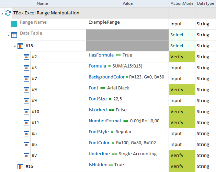The width and height of the screenshot is (216, 172).
Task: Edit the BackgroundColor R=123, G=0, B=50 value
Action: click(x=127, y=77)
